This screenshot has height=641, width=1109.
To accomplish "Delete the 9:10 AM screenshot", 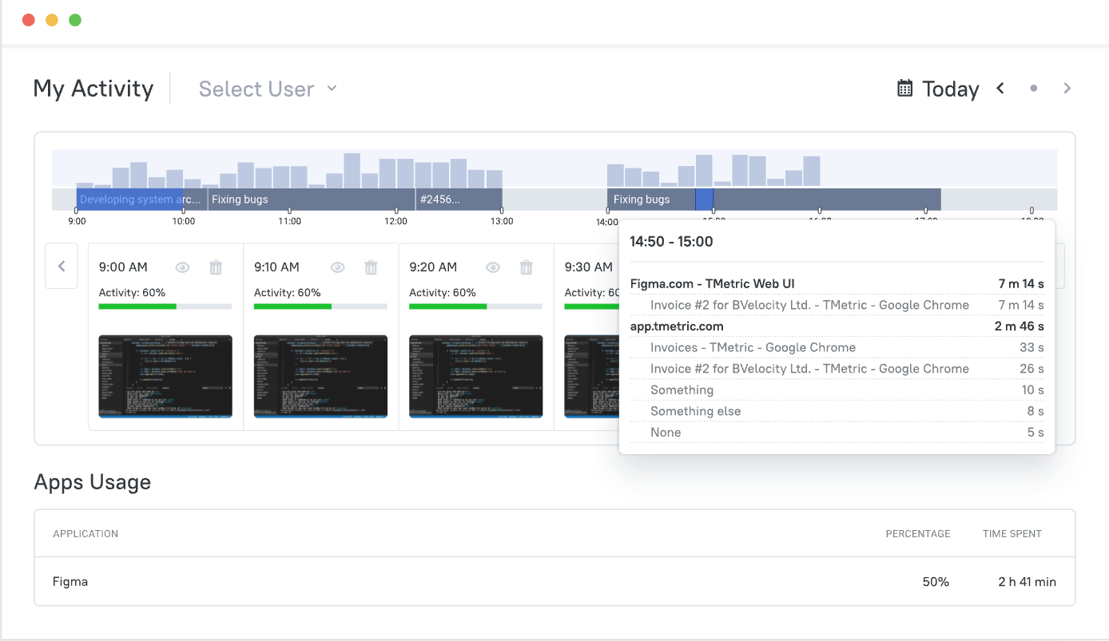I will (371, 267).
